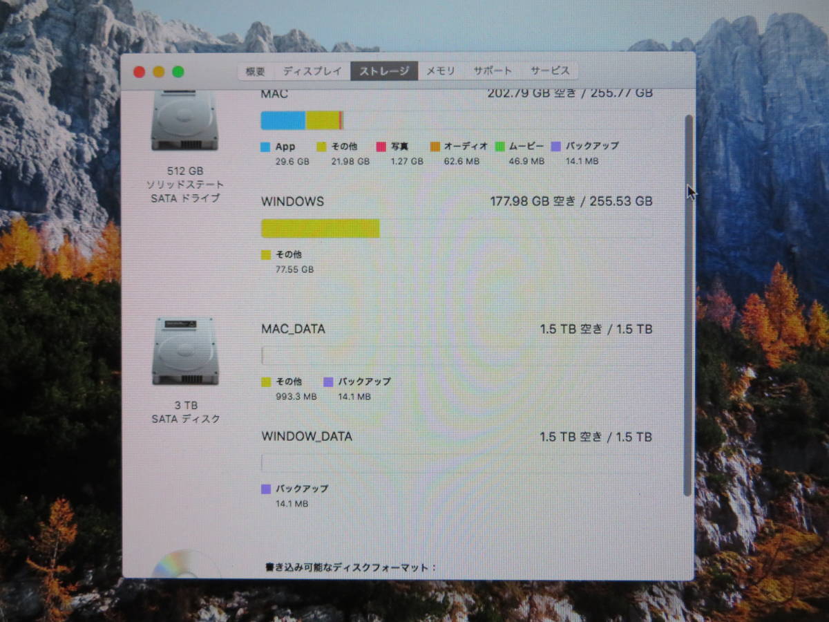829x622 pixels.
Task: Click the purple バックアップ indicator under MAC
Action: click(x=554, y=147)
